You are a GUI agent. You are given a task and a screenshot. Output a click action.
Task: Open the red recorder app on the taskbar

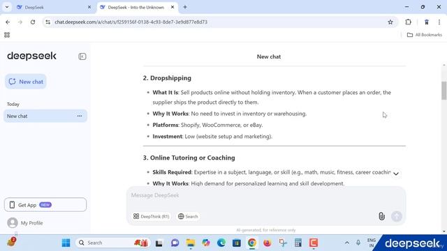click(x=314, y=243)
